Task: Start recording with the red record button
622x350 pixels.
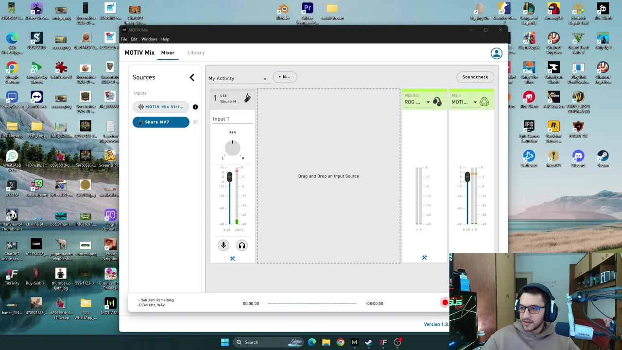Action: click(445, 303)
